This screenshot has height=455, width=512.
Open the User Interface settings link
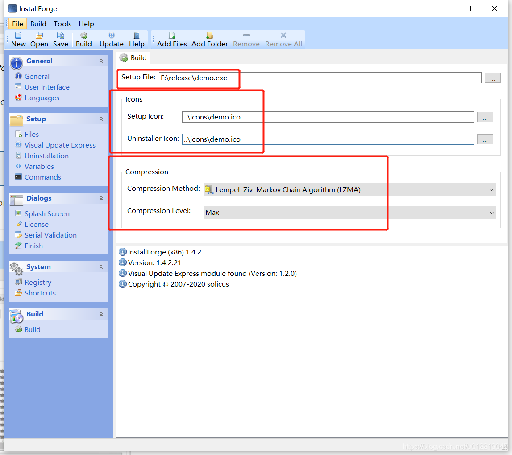[x=47, y=87]
